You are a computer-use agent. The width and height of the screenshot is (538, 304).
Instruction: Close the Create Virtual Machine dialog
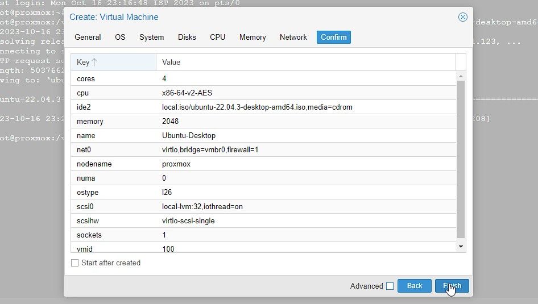tap(462, 17)
